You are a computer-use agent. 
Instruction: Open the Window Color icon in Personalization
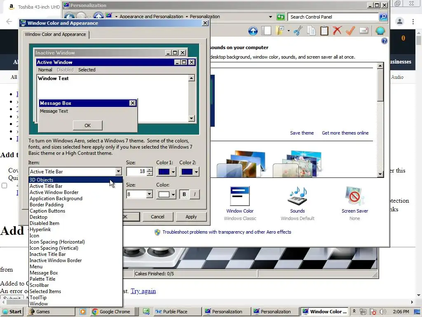pyautogui.click(x=240, y=196)
